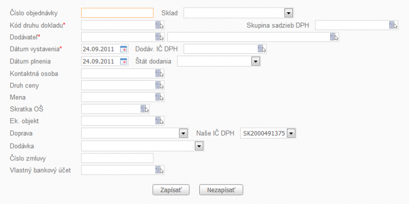The height and width of the screenshot is (204, 409).
Task: Open lookup icon for Dodáv. IČ DPH
Action: point(262,49)
